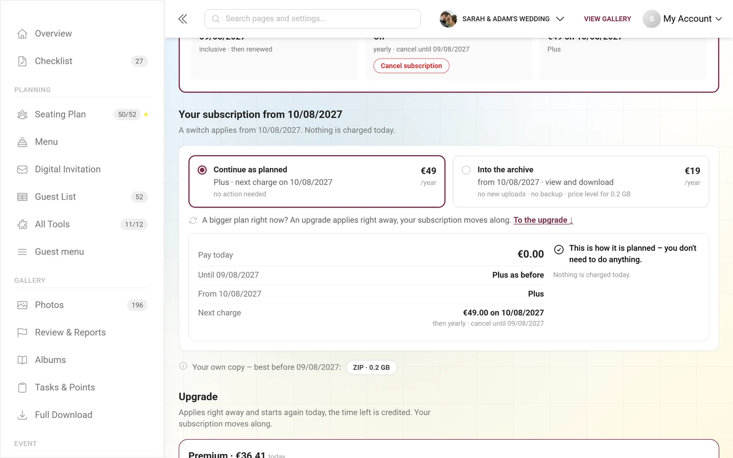This screenshot has height=458, width=733.
Task: Click the wedding couple avatar photo
Action: pyautogui.click(x=448, y=19)
